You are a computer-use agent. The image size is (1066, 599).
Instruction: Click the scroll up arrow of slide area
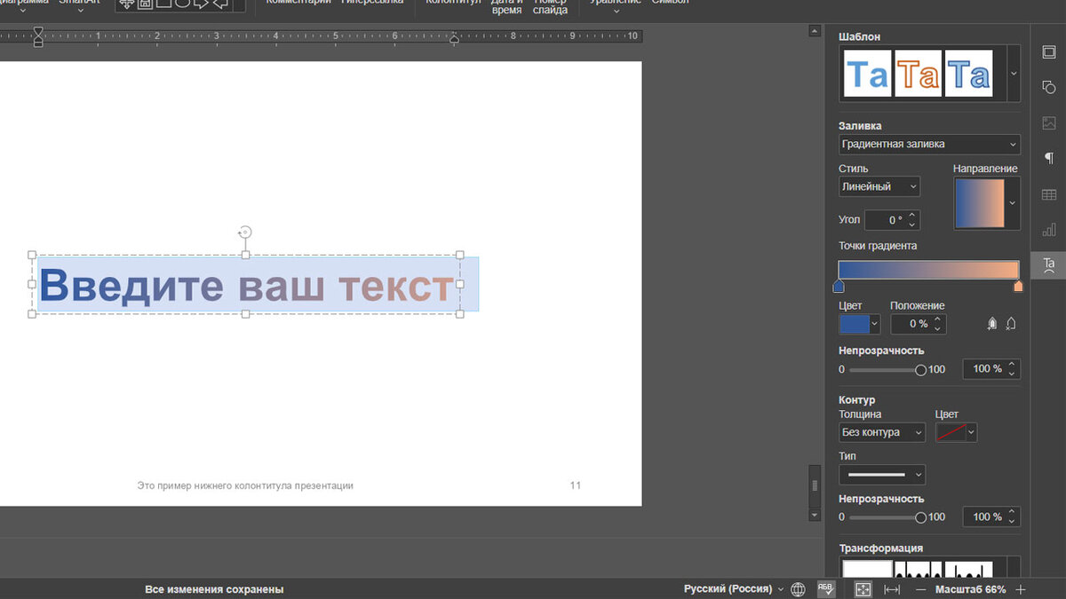814,31
